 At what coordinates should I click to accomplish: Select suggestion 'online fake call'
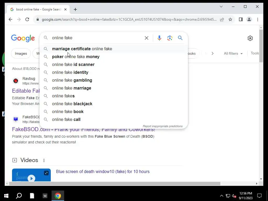point(114,120)
